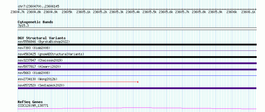This screenshot has width=265, height=112.
Task: Click variant label nsv5663 (Kidd2008)
Action: [34, 73]
